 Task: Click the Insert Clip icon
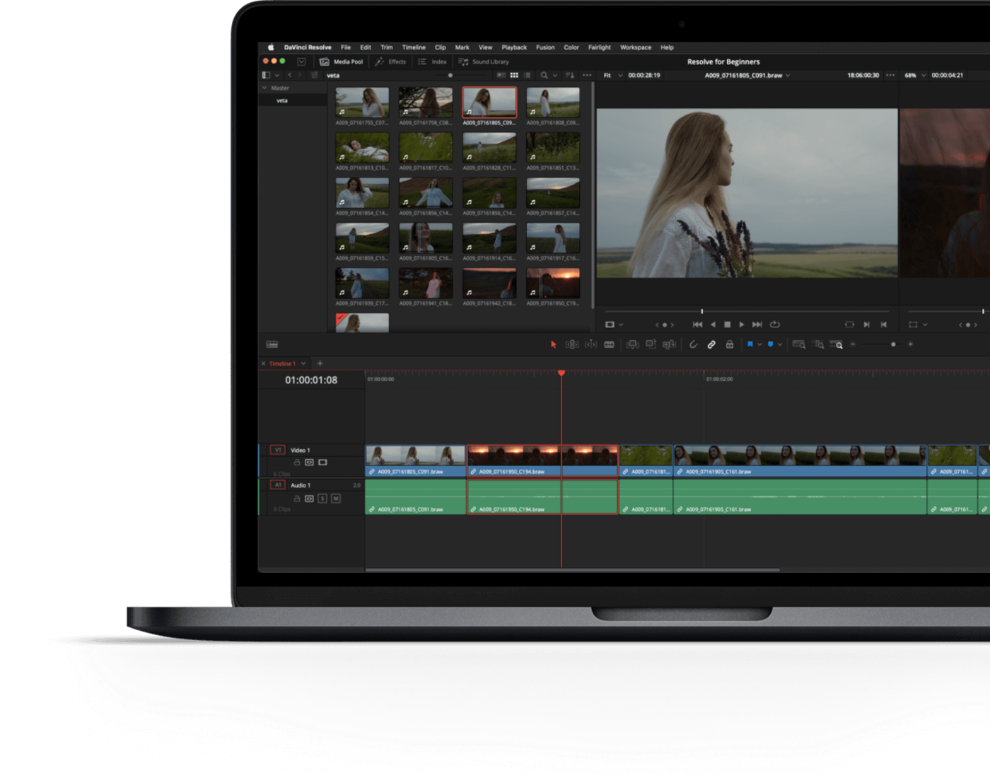click(633, 344)
